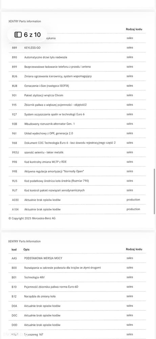Screen dimensions: 156x339
Task: Select the KEYLESS-GO row
Action: [77, 48]
